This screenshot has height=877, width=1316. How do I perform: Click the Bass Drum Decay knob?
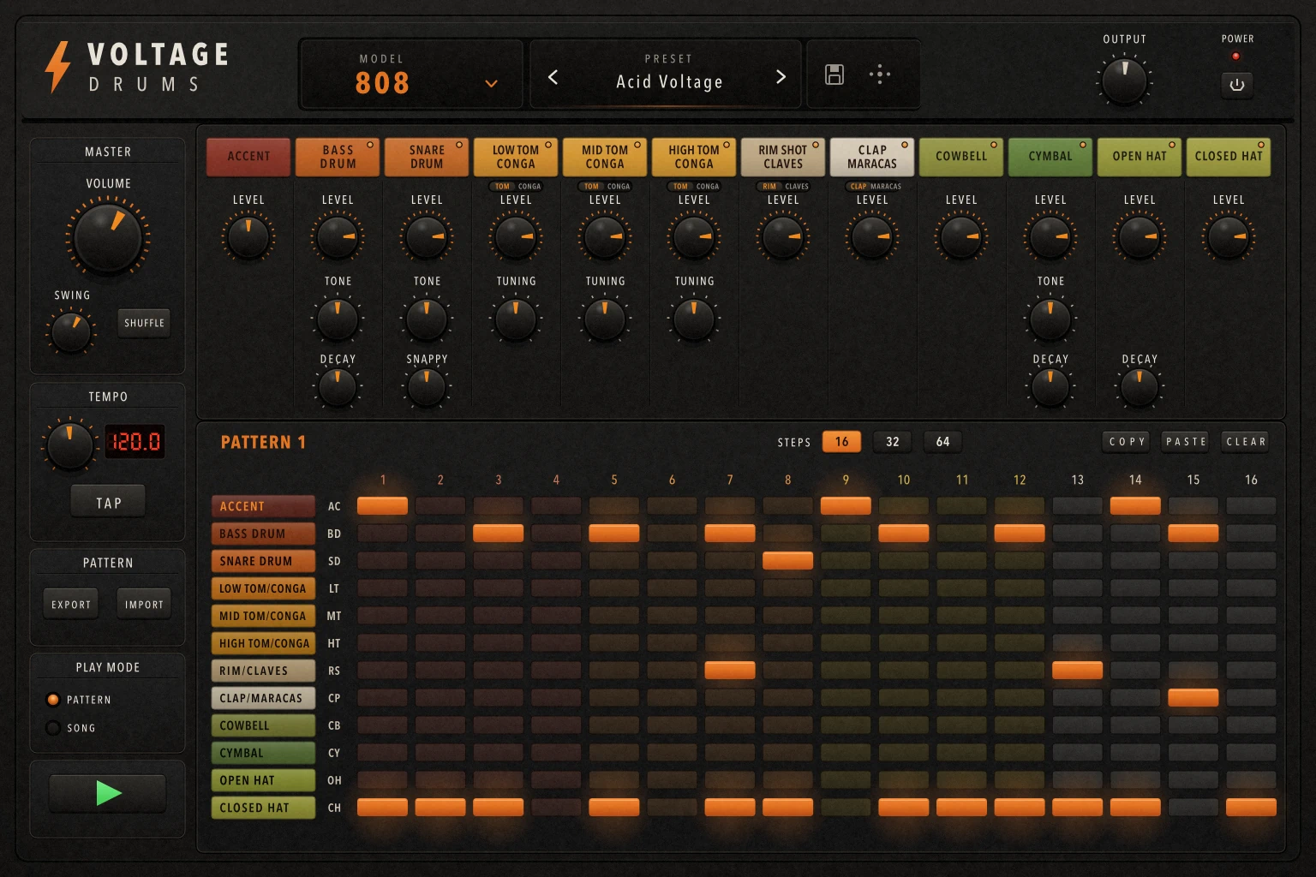click(338, 387)
